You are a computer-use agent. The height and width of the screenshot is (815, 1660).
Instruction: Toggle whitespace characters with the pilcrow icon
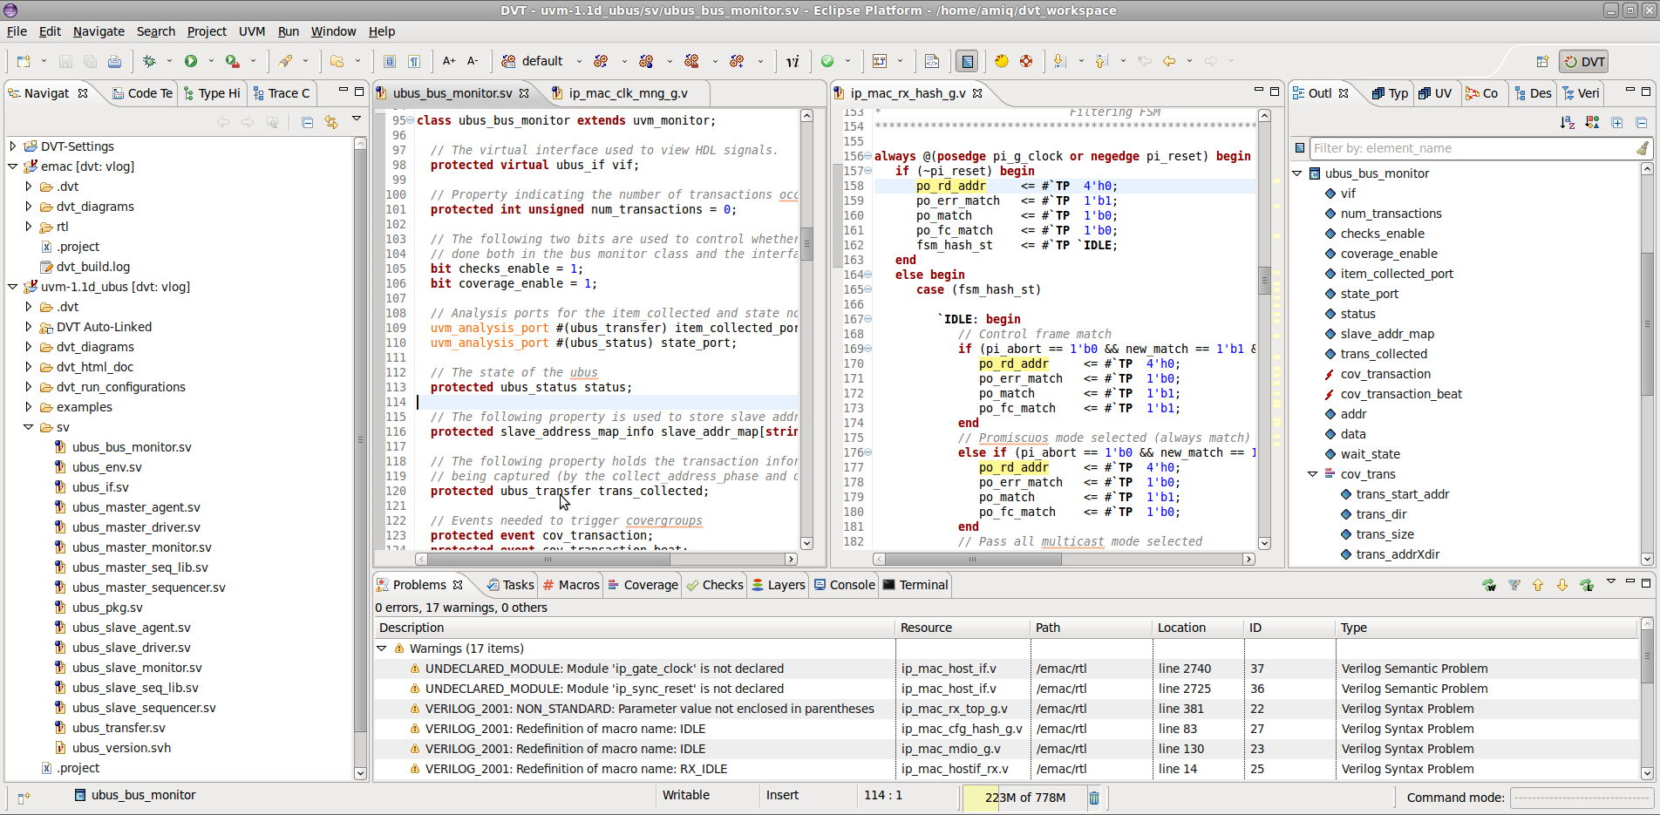pos(413,61)
